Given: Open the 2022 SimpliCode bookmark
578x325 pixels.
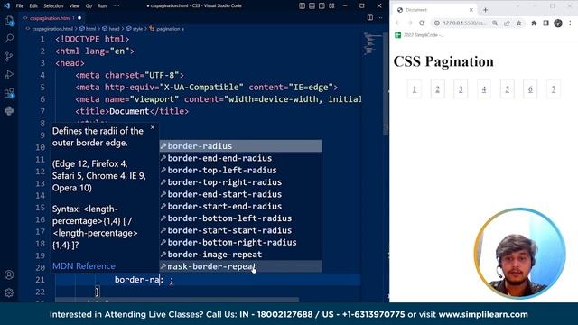Looking at the screenshot, I should [x=419, y=35].
